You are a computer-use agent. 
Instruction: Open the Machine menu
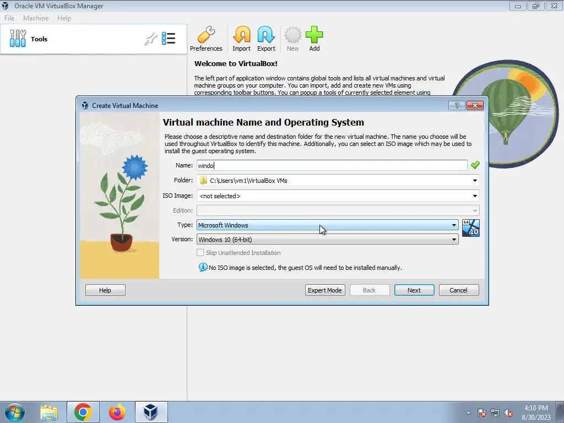pyautogui.click(x=36, y=18)
